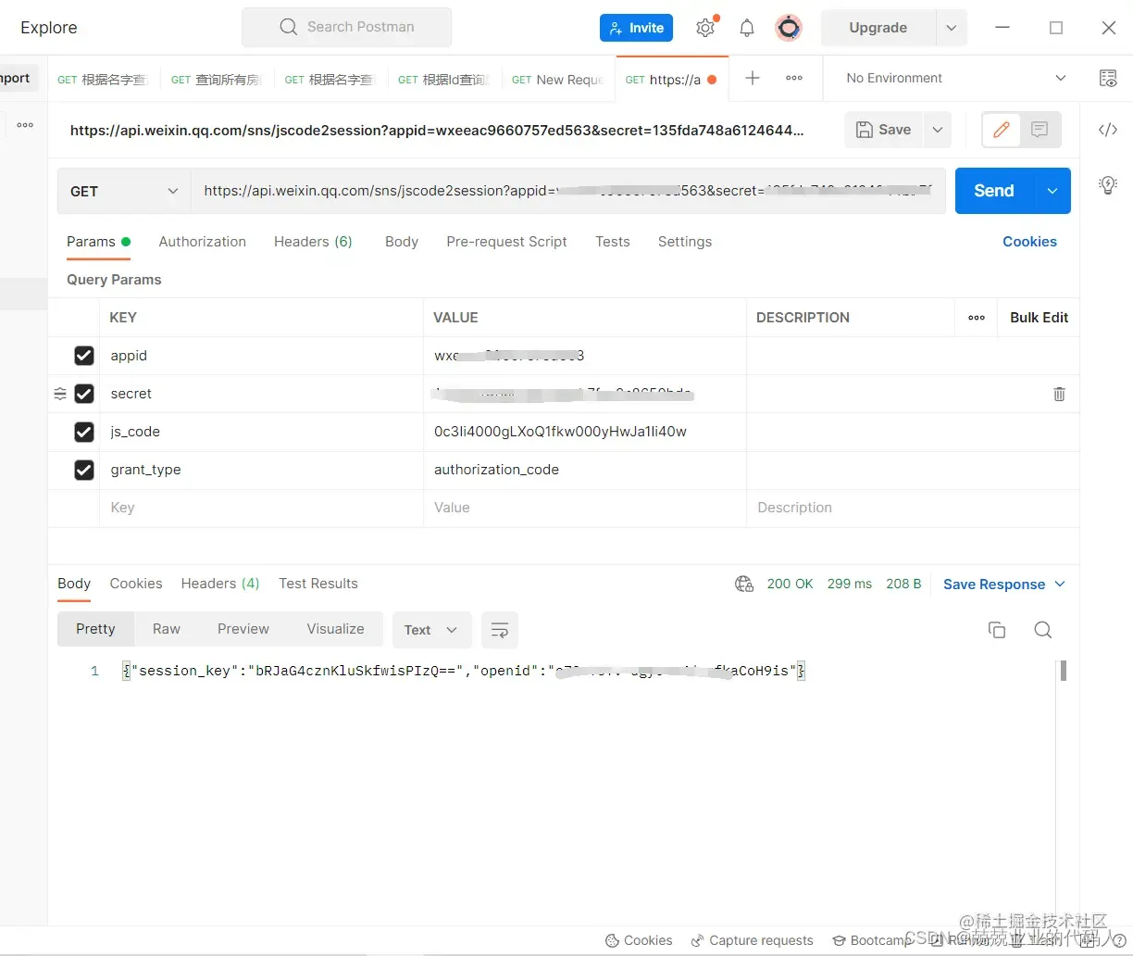
Task: Open the Pre-request Script tab
Action: [x=506, y=242]
